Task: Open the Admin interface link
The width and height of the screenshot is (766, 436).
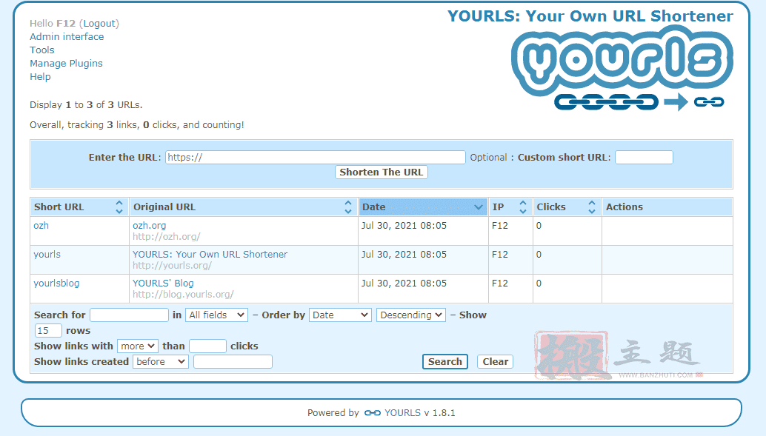Action: coord(67,36)
